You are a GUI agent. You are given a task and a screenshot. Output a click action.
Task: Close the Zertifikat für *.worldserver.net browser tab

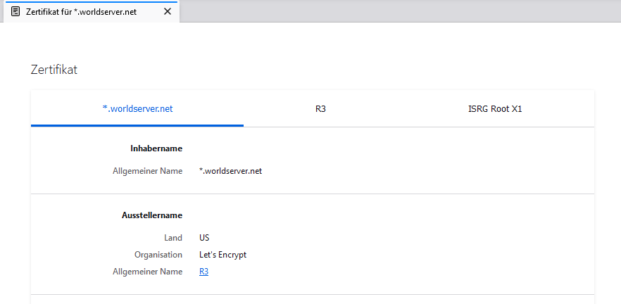click(x=167, y=11)
